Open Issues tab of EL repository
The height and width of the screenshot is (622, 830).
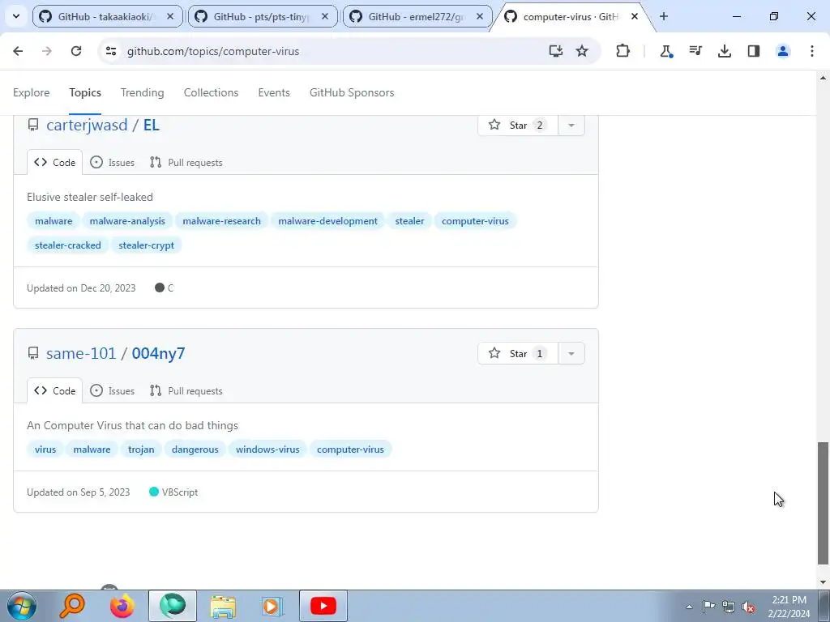[112, 162]
